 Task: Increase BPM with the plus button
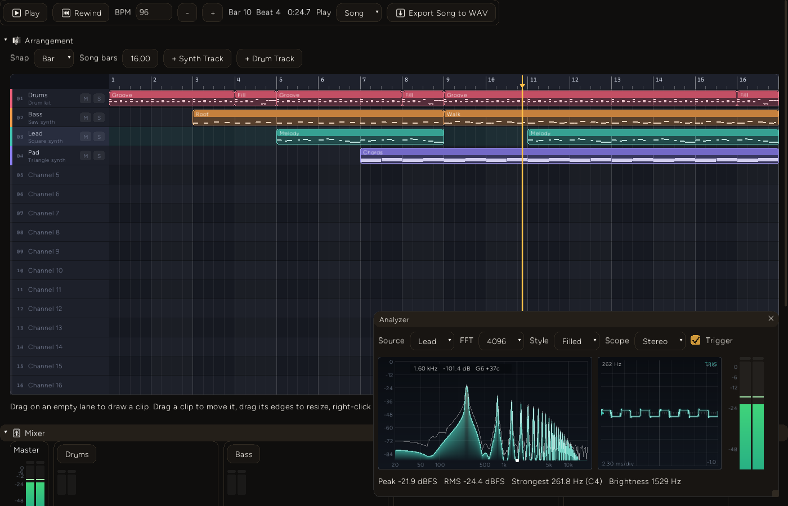click(x=212, y=13)
